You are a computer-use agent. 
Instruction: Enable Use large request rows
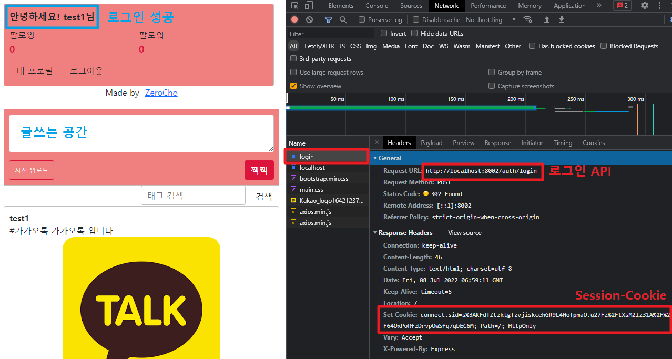point(293,73)
